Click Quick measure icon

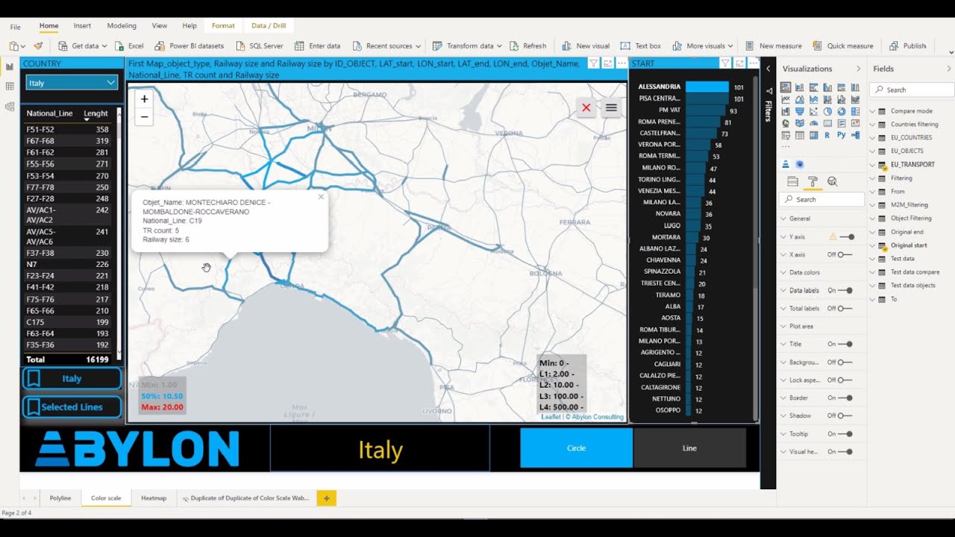point(817,45)
